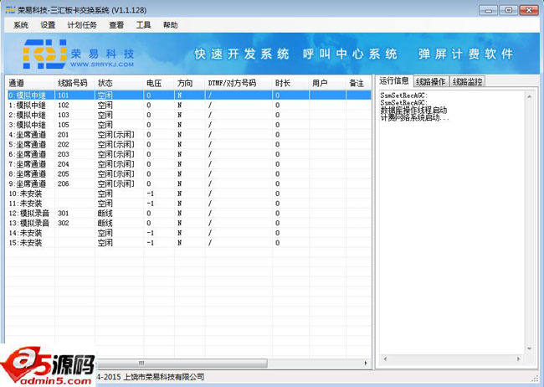Screen dimensions: 544x387
Task: Click log line 数据库操作线程启动
Action: (x=413, y=110)
